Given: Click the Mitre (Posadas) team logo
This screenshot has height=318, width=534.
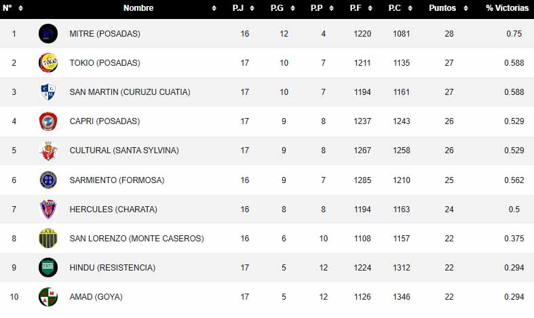Looking at the screenshot, I should click(48, 33).
